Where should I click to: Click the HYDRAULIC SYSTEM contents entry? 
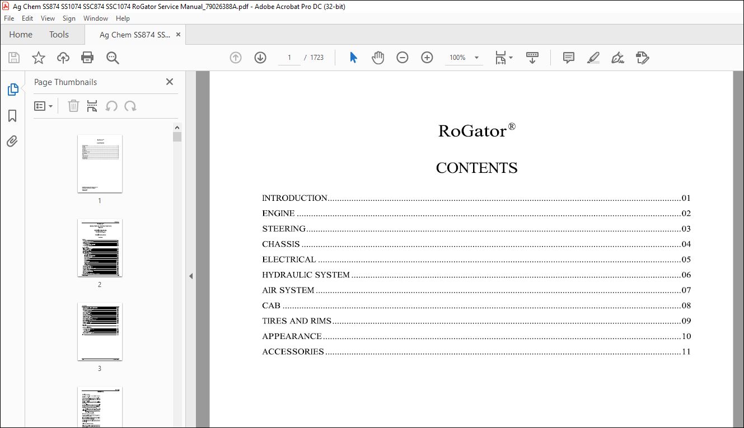(x=476, y=275)
